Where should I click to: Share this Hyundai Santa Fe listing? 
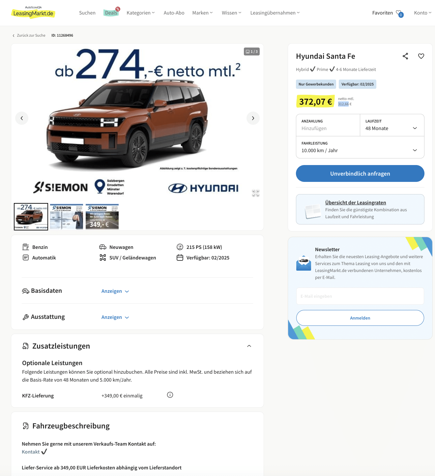405,56
